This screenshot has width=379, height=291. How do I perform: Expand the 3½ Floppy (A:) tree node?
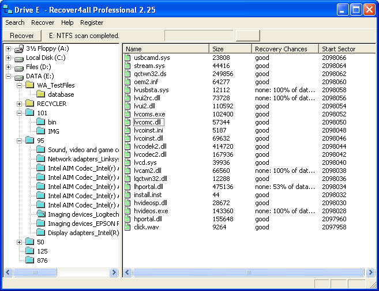8,48
